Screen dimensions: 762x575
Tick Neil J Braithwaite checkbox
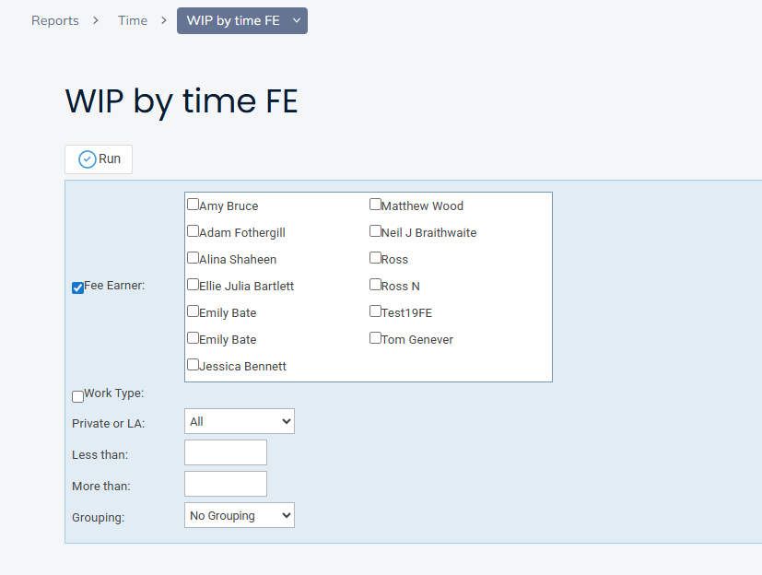point(376,231)
